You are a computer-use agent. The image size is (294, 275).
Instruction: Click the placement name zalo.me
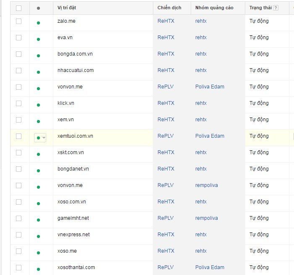pos(66,21)
